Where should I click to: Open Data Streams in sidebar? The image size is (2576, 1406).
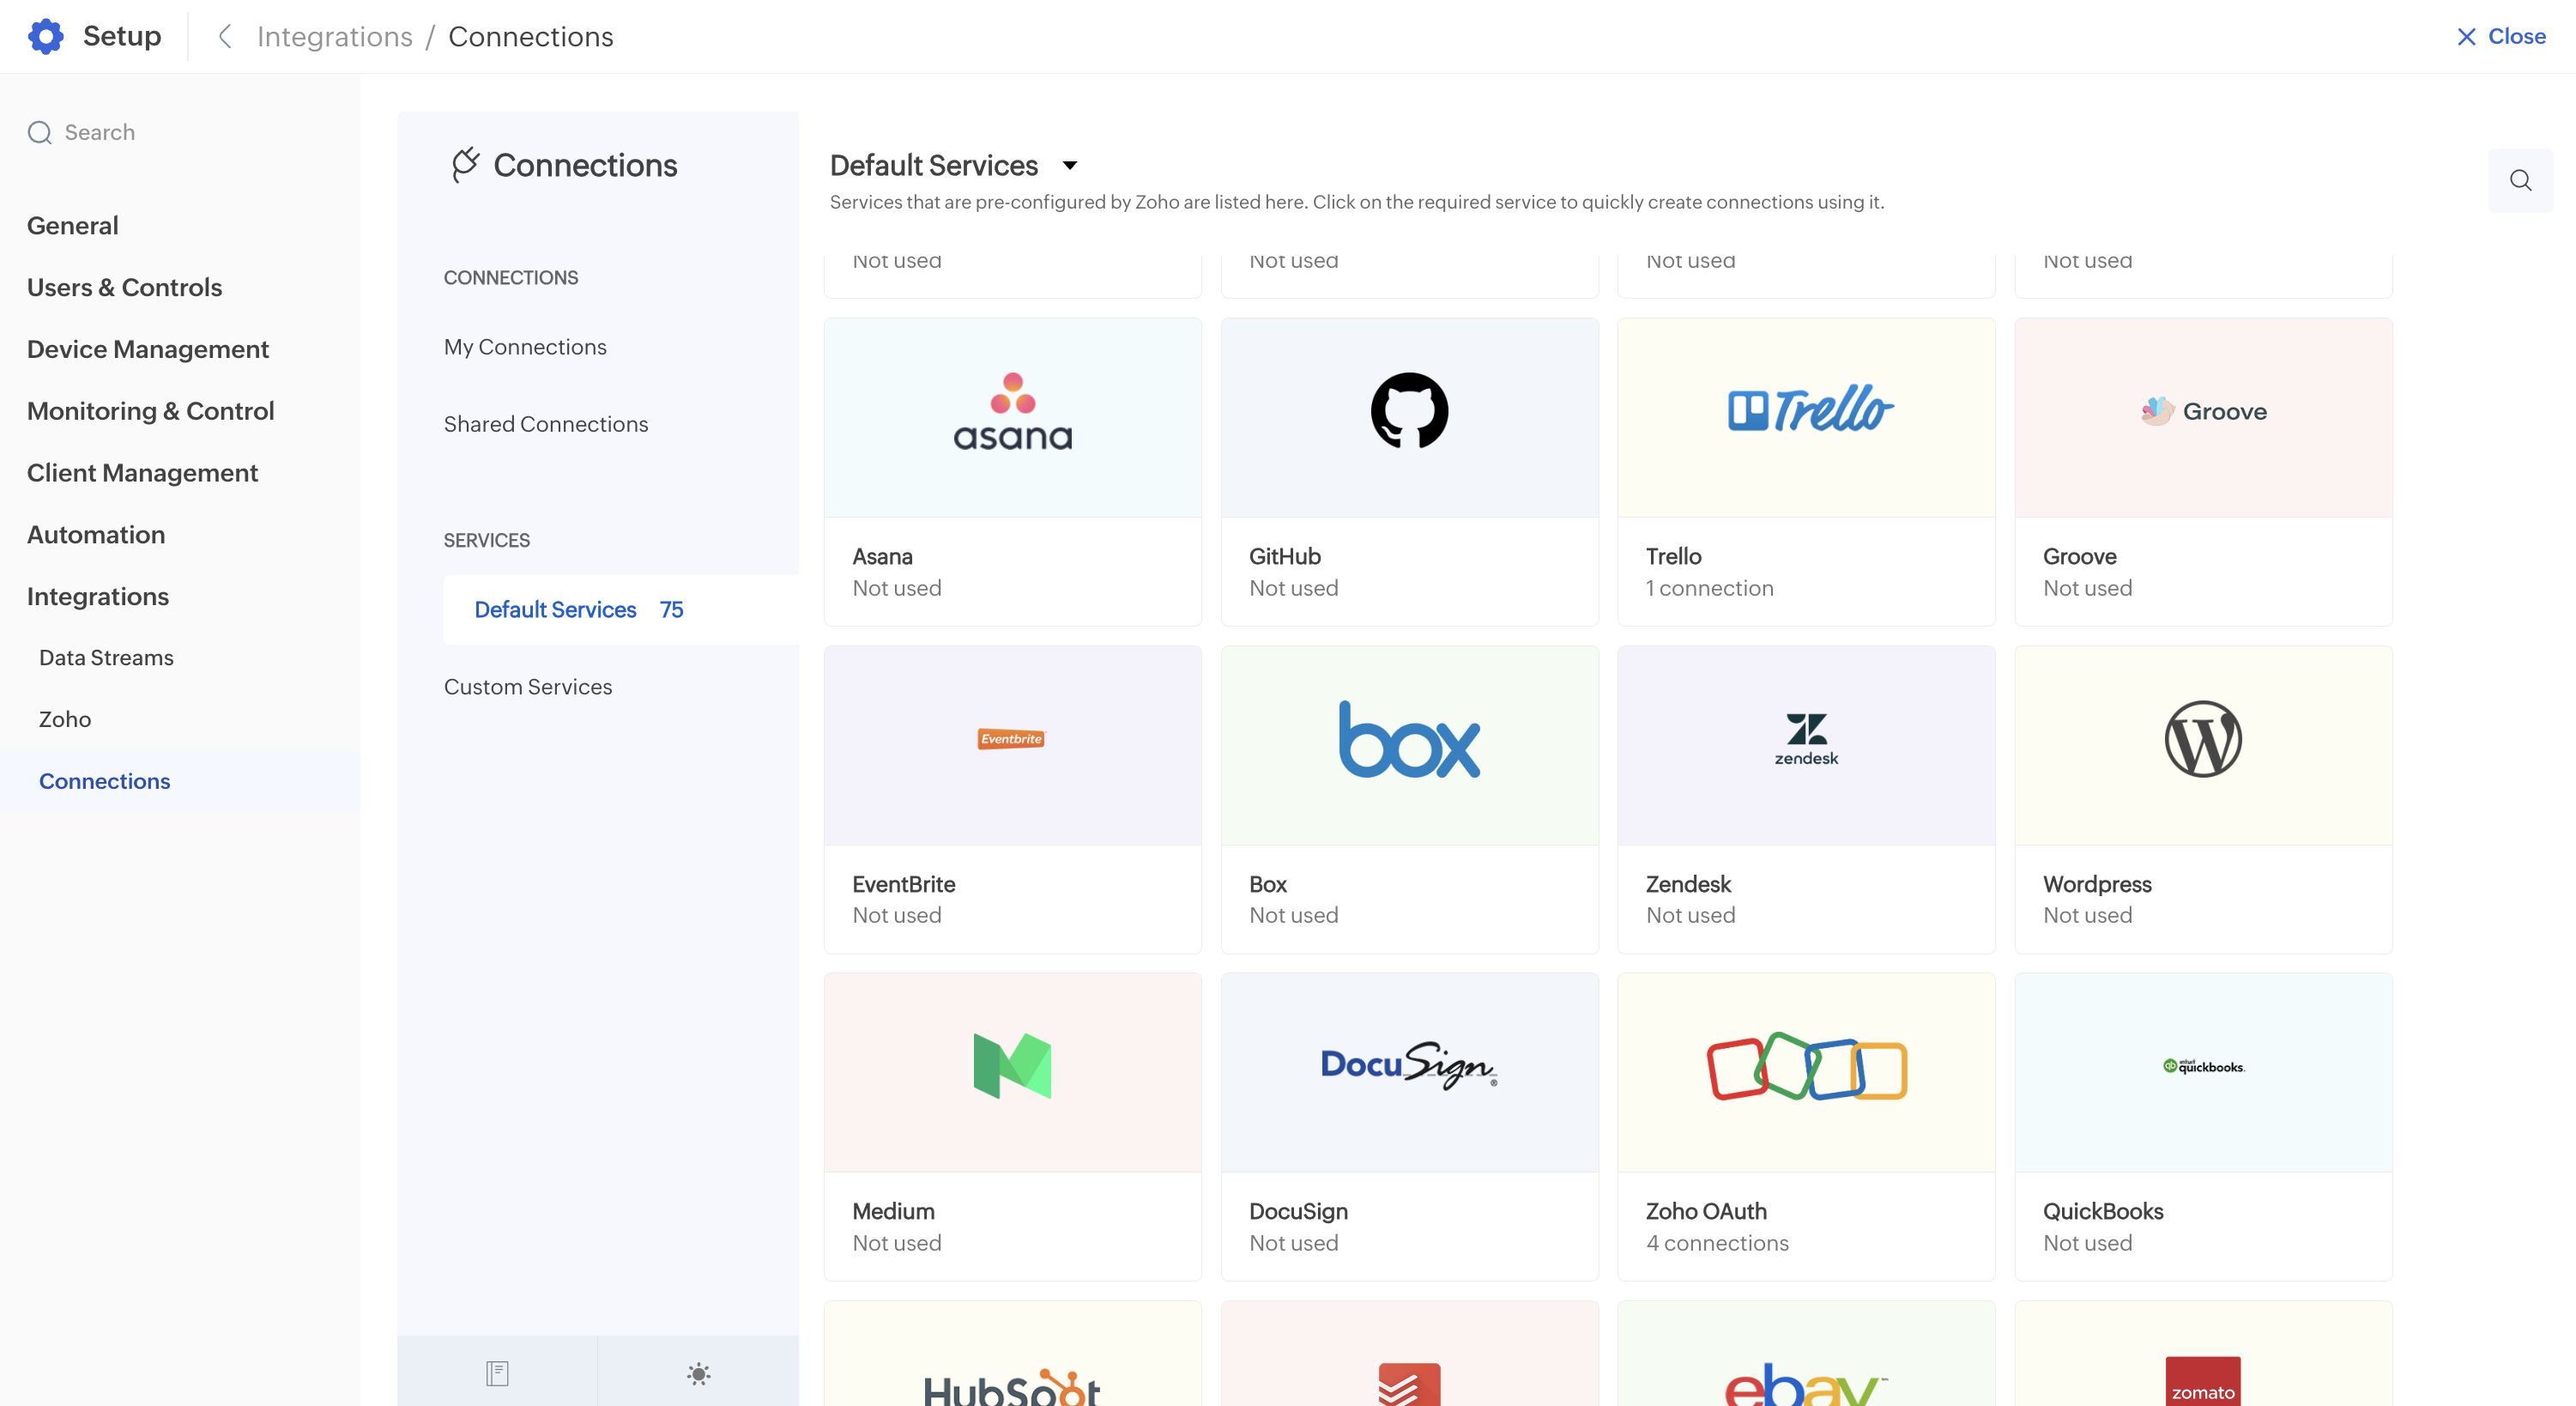106,657
